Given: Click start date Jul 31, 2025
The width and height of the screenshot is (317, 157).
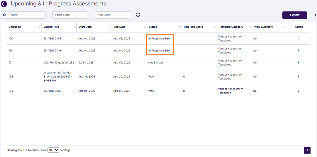Looking at the screenshot, I should (86, 63).
